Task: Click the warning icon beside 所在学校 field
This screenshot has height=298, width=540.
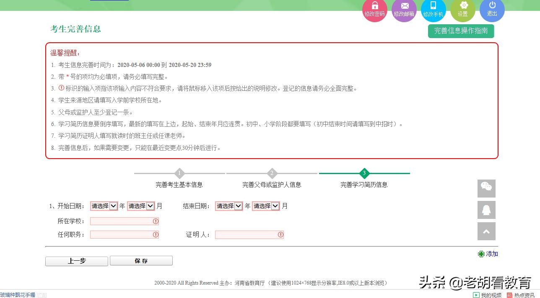Action: click(x=156, y=221)
